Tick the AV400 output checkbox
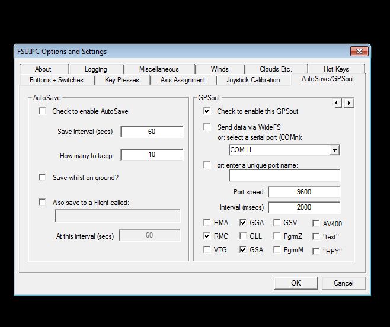The image size is (390, 327). [x=316, y=224]
